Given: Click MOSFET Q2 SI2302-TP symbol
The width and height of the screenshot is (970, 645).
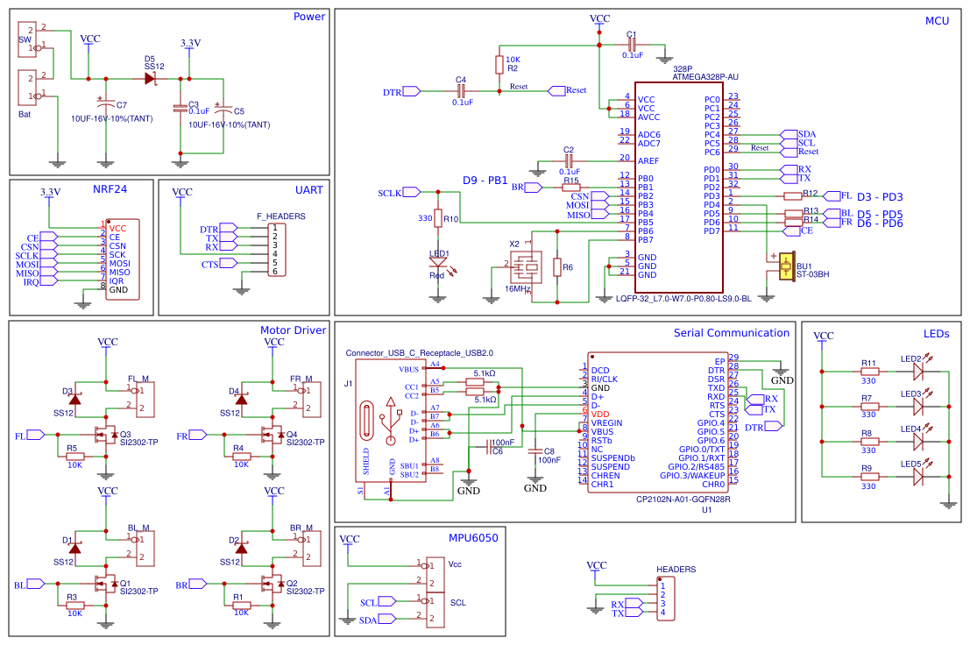Looking at the screenshot, I should [x=272, y=584].
